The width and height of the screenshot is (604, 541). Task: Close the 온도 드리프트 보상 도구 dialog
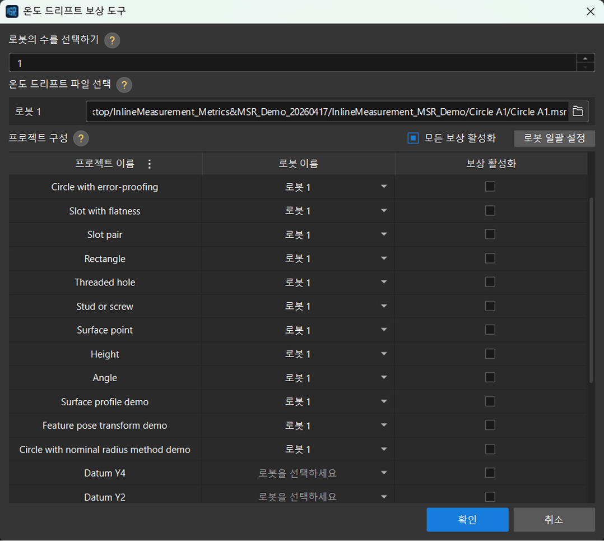click(591, 12)
